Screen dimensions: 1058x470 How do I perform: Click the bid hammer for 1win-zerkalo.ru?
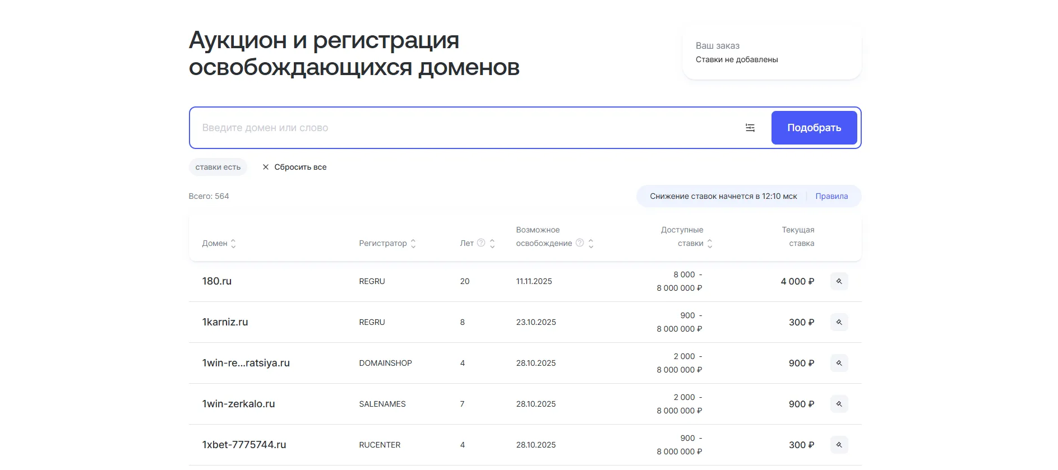[839, 404]
